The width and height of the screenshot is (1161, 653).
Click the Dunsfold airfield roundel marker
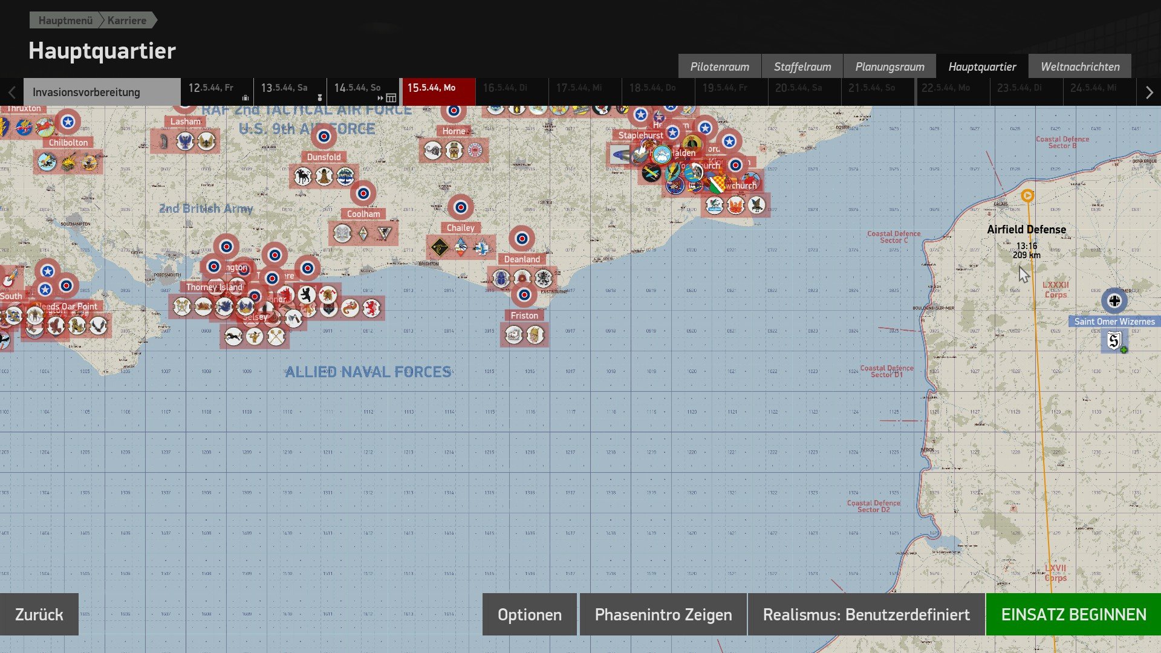pyautogui.click(x=324, y=137)
